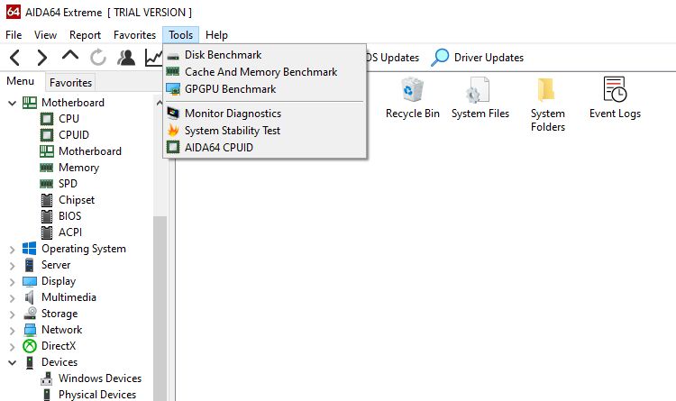Select BIOS in the tree
This screenshot has height=401, width=676.
coord(69,216)
